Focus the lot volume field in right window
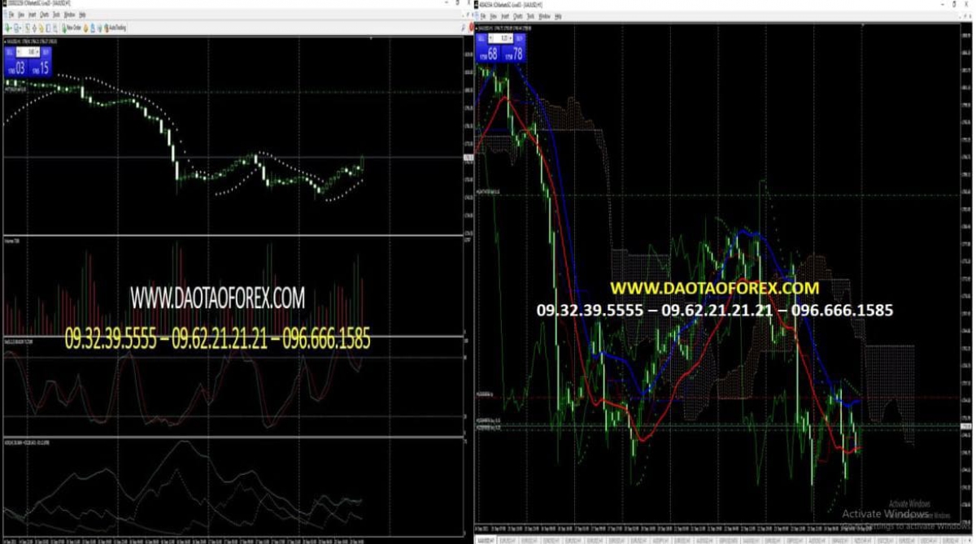976x544 pixels. [501, 38]
